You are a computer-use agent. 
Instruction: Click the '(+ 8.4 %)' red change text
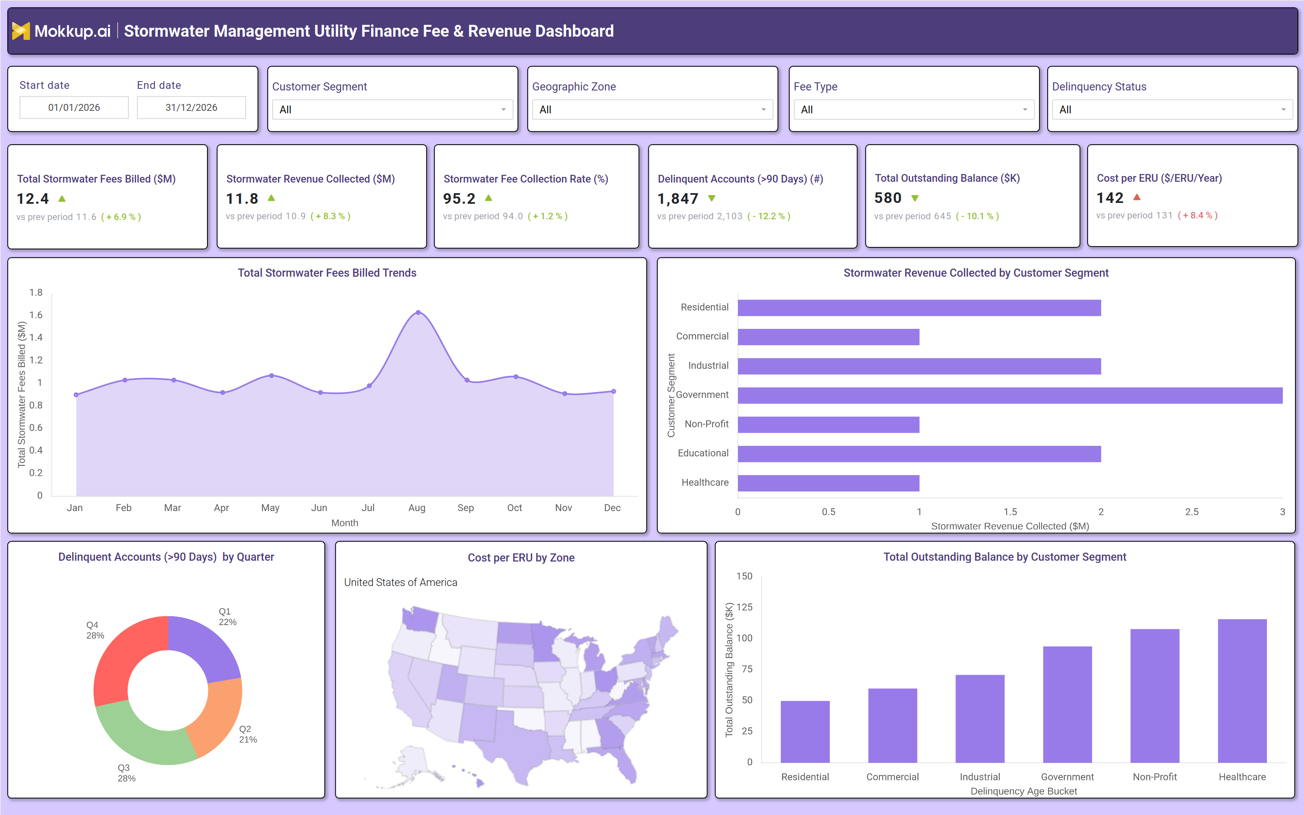(1198, 215)
